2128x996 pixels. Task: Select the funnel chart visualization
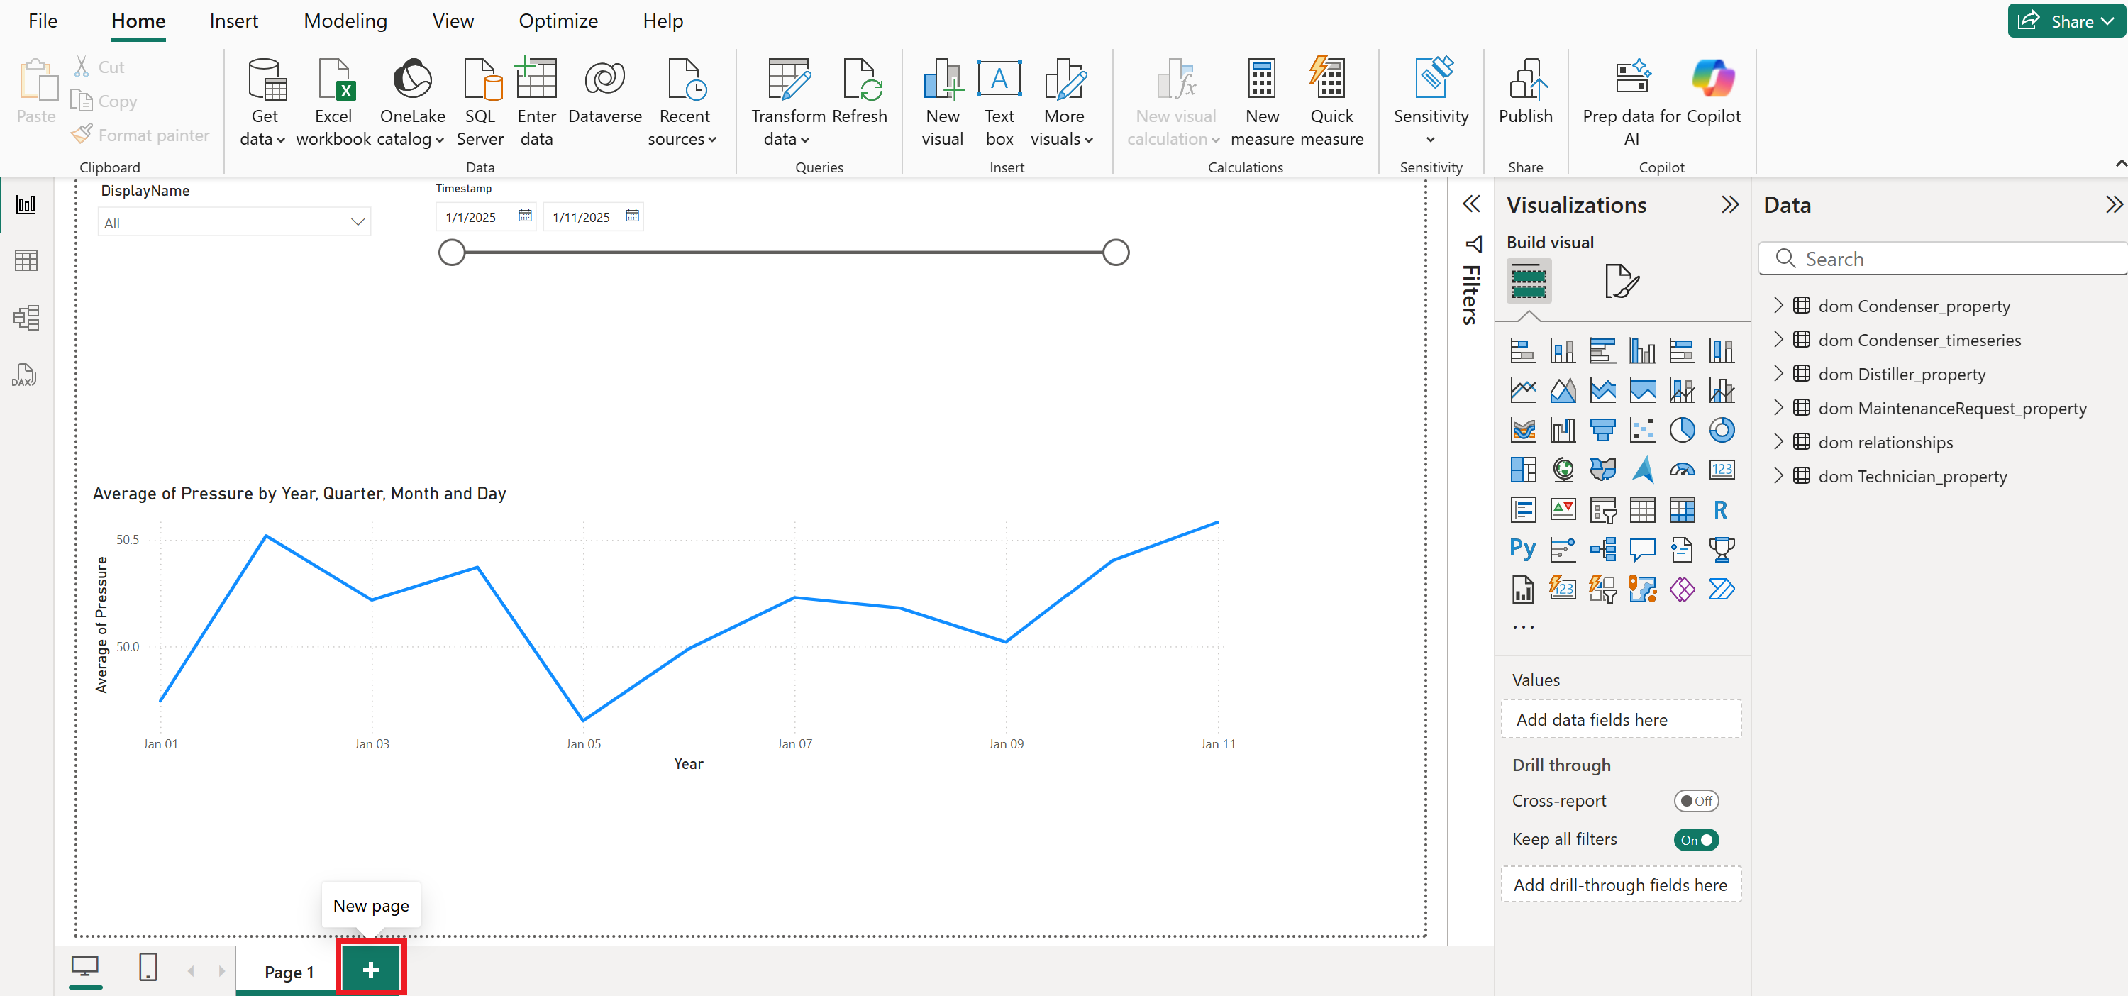(1602, 429)
